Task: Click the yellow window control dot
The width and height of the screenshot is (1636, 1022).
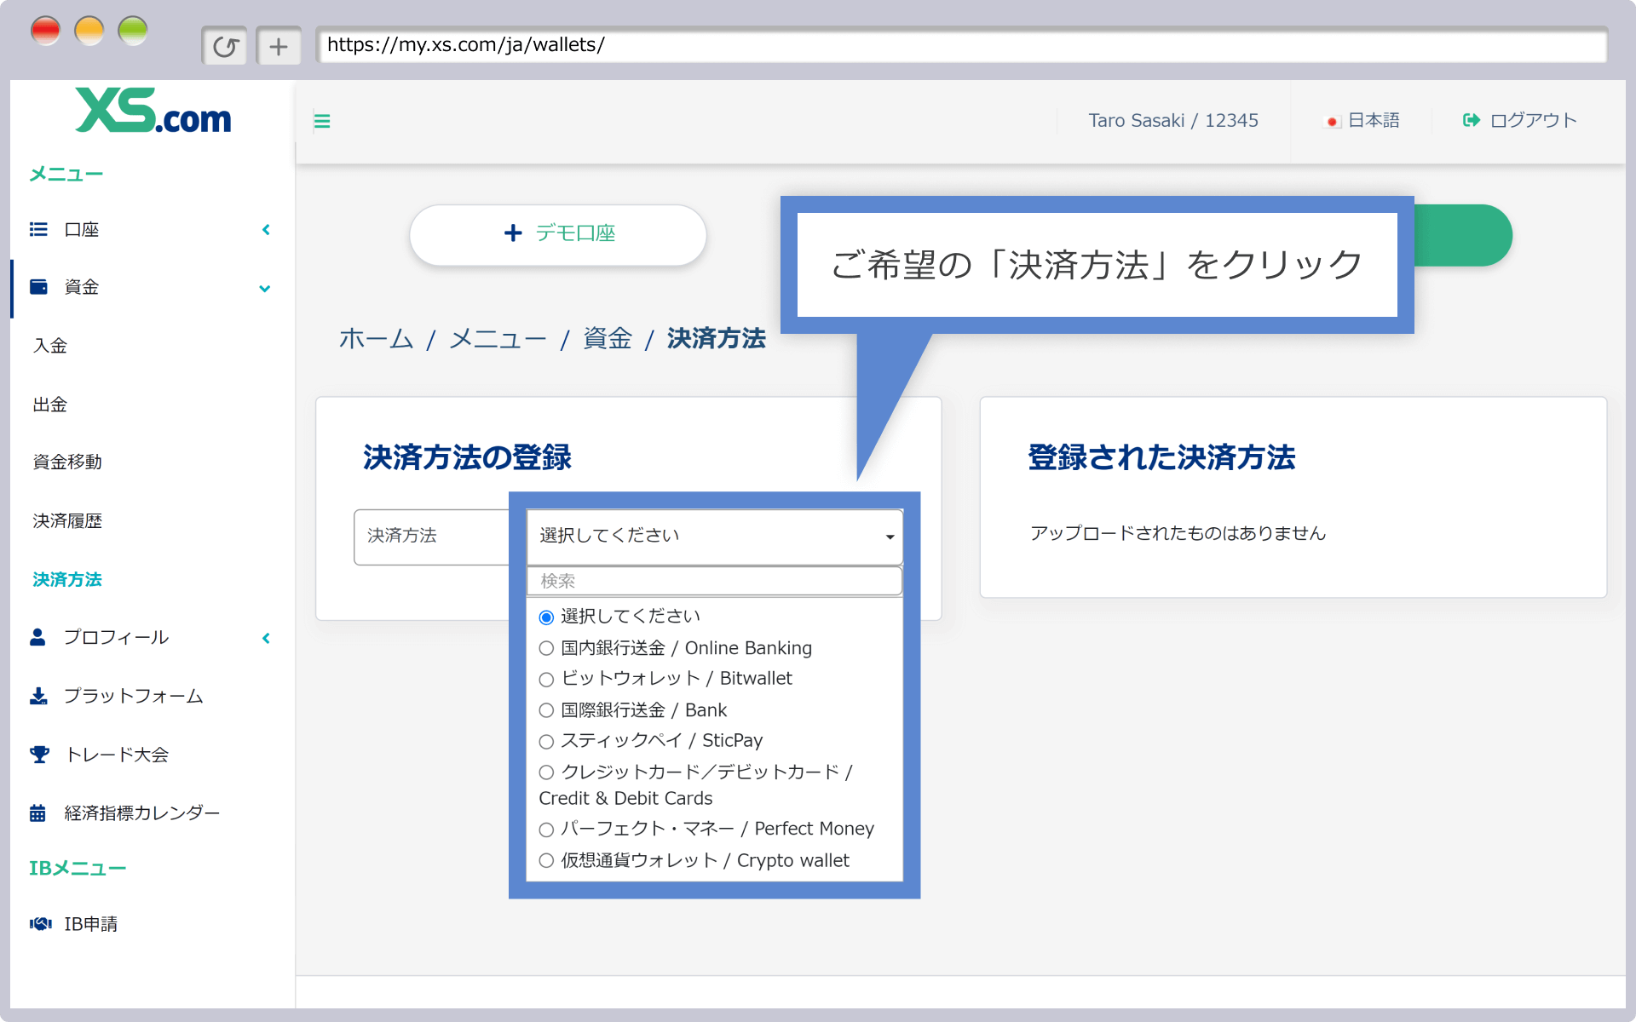Action: 89,31
